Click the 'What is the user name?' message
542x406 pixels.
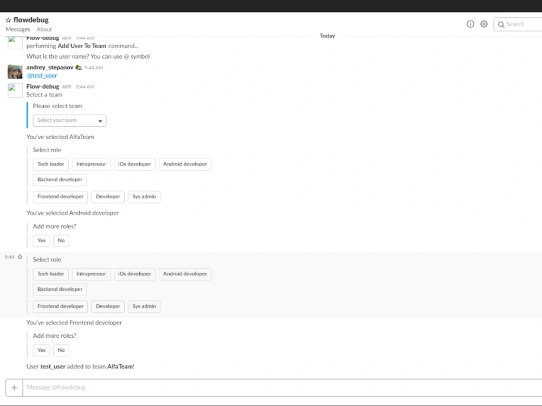(x=88, y=57)
